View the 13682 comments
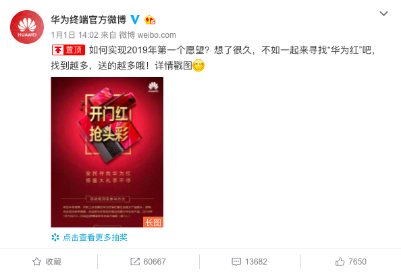The width and height of the screenshot is (401, 274). [x=256, y=261]
